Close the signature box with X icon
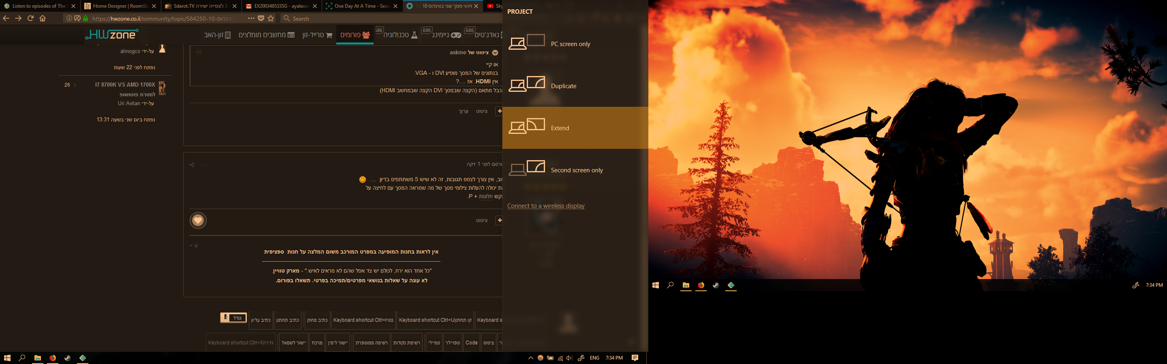The height and width of the screenshot is (364, 1167). (x=196, y=245)
